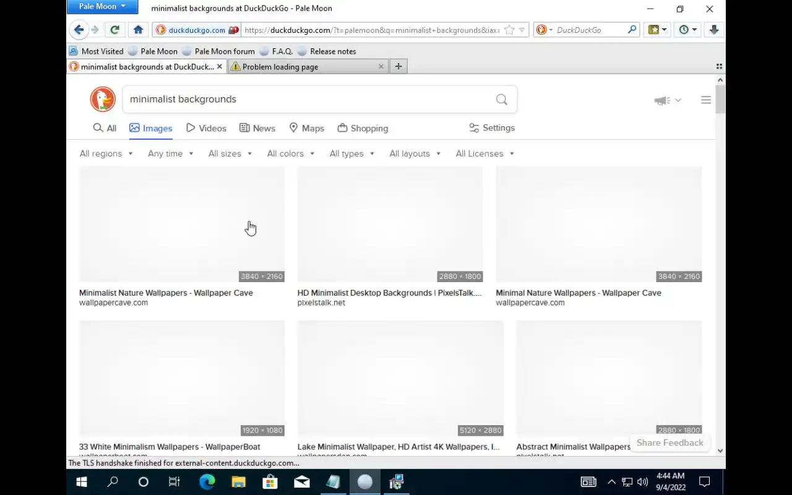Image resolution: width=792 pixels, height=495 pixels.
Task: Go back using the back arrow
Action: tap(79, 30)
